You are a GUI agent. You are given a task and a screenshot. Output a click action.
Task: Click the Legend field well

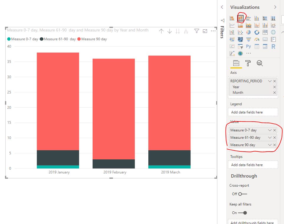pos(253,112)
